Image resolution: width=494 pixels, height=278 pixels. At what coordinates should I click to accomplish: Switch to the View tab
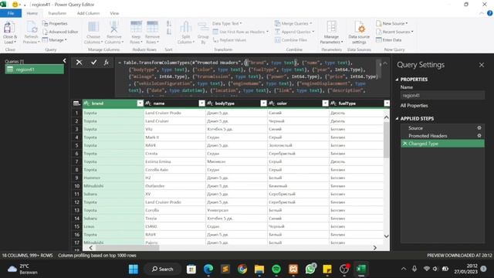114,13
